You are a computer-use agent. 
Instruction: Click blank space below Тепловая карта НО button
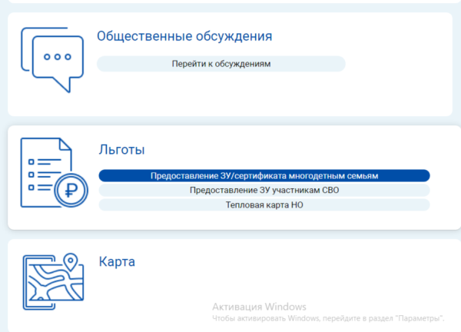click(x=264, y=221)
